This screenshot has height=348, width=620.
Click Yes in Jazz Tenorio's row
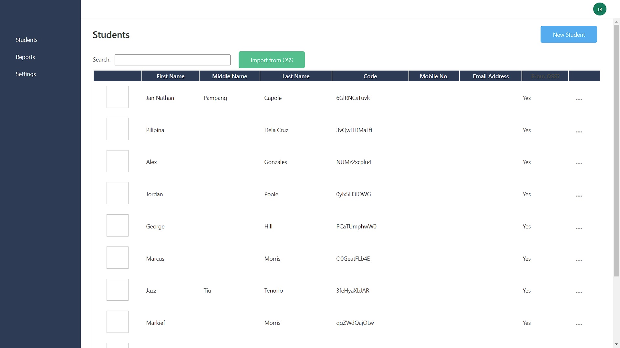[527, 291]
